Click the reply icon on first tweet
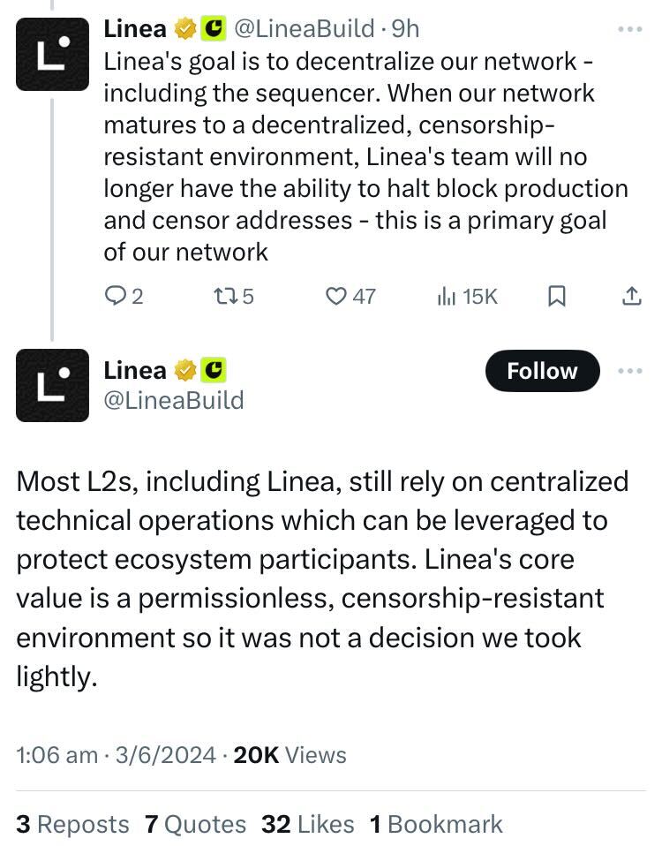Screen dimensions: 662x846 (116, 297)
